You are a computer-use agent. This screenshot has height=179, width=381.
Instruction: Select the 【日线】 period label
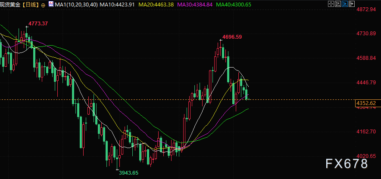pyautogui.click(x=31, y=5)
